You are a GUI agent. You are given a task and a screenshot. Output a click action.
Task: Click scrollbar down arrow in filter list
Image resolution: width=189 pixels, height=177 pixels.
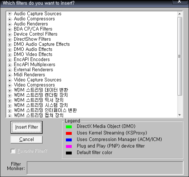point(180,115)
